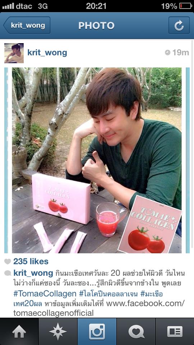Tap the camera icon tab
The width and height of the screenshot is (194, 345).
[97, 332]
